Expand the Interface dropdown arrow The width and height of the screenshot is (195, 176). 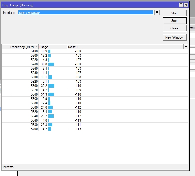tap(157, 13)
